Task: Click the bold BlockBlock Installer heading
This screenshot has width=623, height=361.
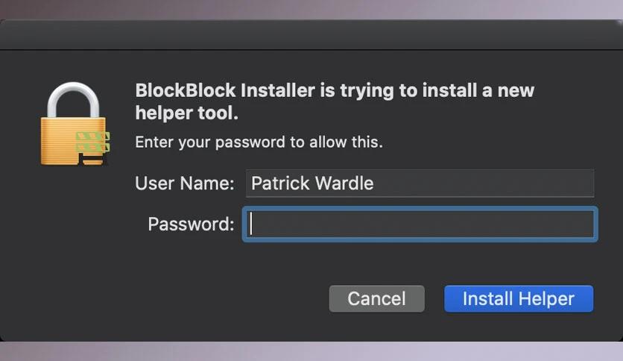Action: pos(335,101)
